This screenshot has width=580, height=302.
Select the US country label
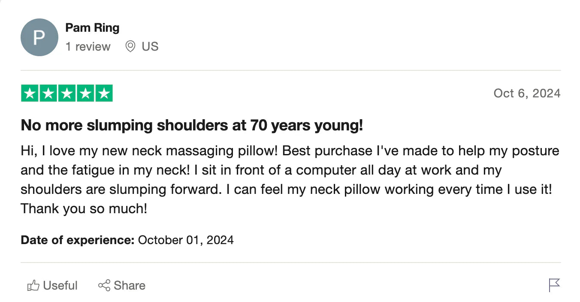[x=150, y=46]
